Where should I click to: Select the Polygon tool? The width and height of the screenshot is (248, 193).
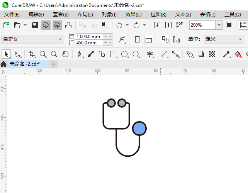(x=136, y=54)
